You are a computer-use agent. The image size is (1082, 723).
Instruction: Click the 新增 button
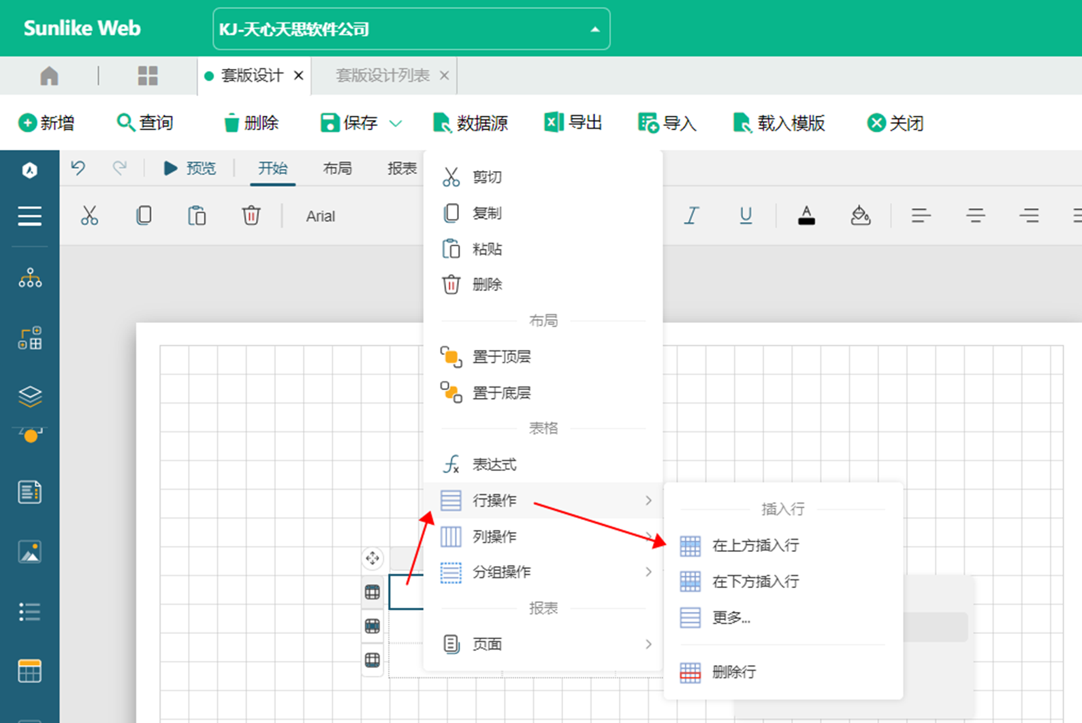coord(46,123)
